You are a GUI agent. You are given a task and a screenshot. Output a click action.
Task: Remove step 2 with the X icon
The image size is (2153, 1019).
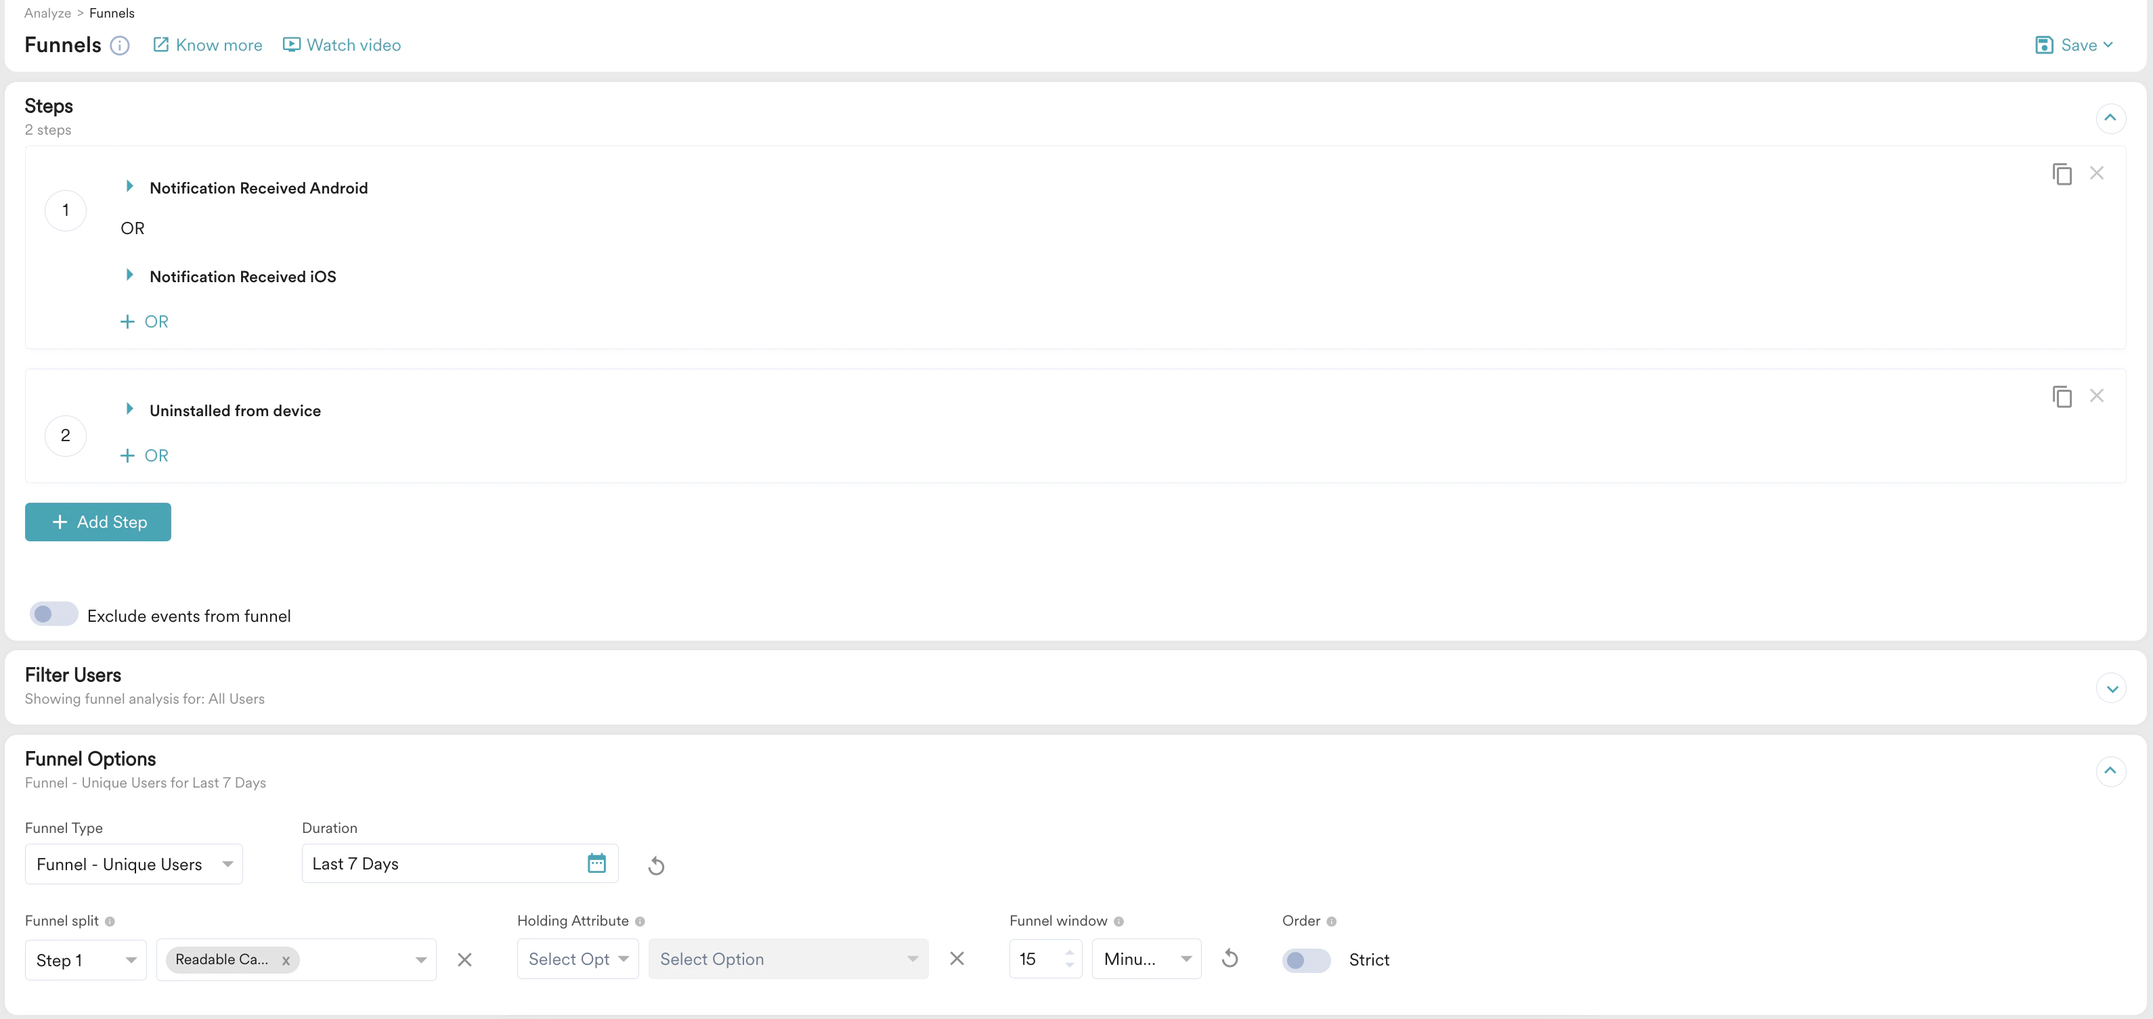coord(2098,396)
